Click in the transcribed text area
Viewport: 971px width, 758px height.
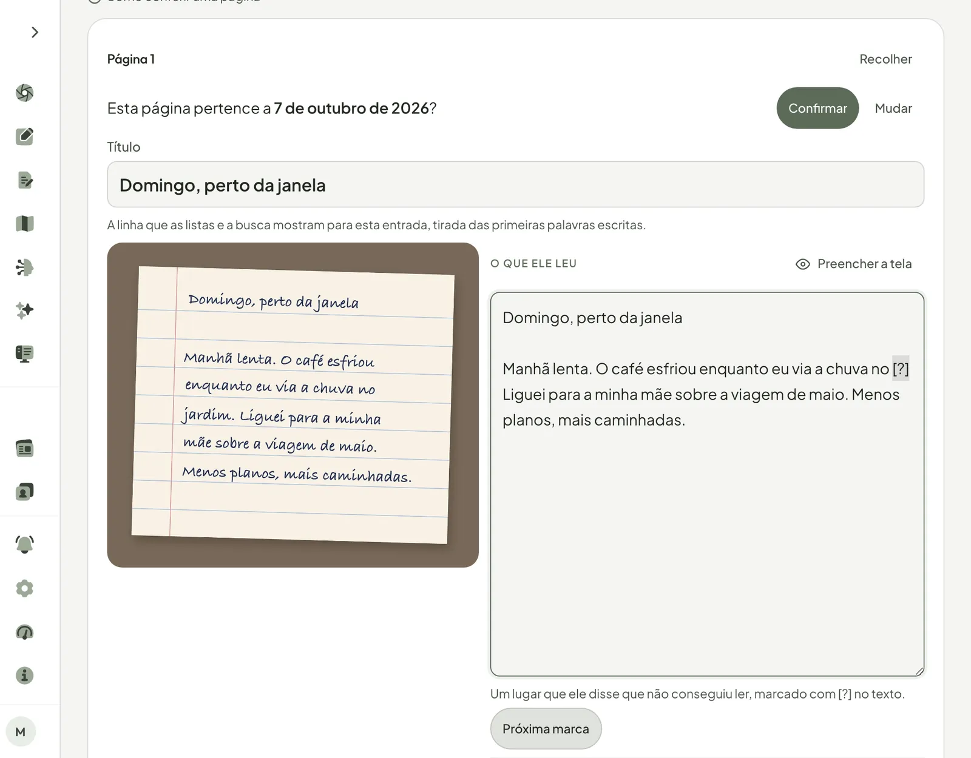click(x=707, y=484)
